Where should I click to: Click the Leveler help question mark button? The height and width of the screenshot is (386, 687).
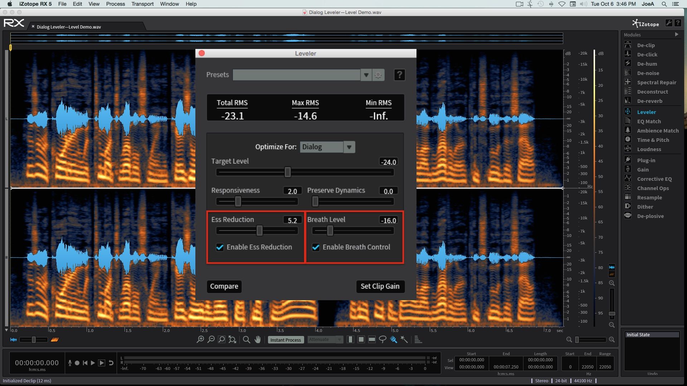(399, 75)
